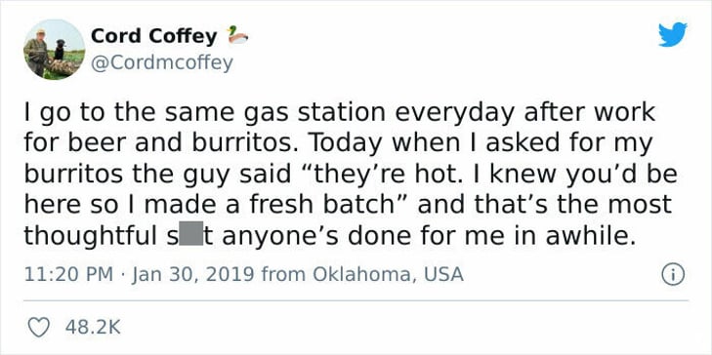This screenshot has height=355, width=712.
Task: Click the duck emoji beside Cord Coffey
Action: tap(237, 35)
